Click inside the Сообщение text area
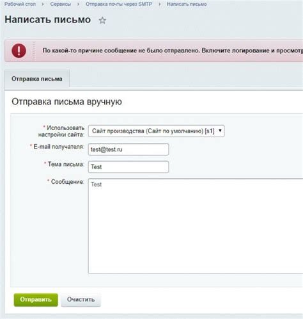The image size is (303, 319). pyautogui.click(x=196, y=226)
